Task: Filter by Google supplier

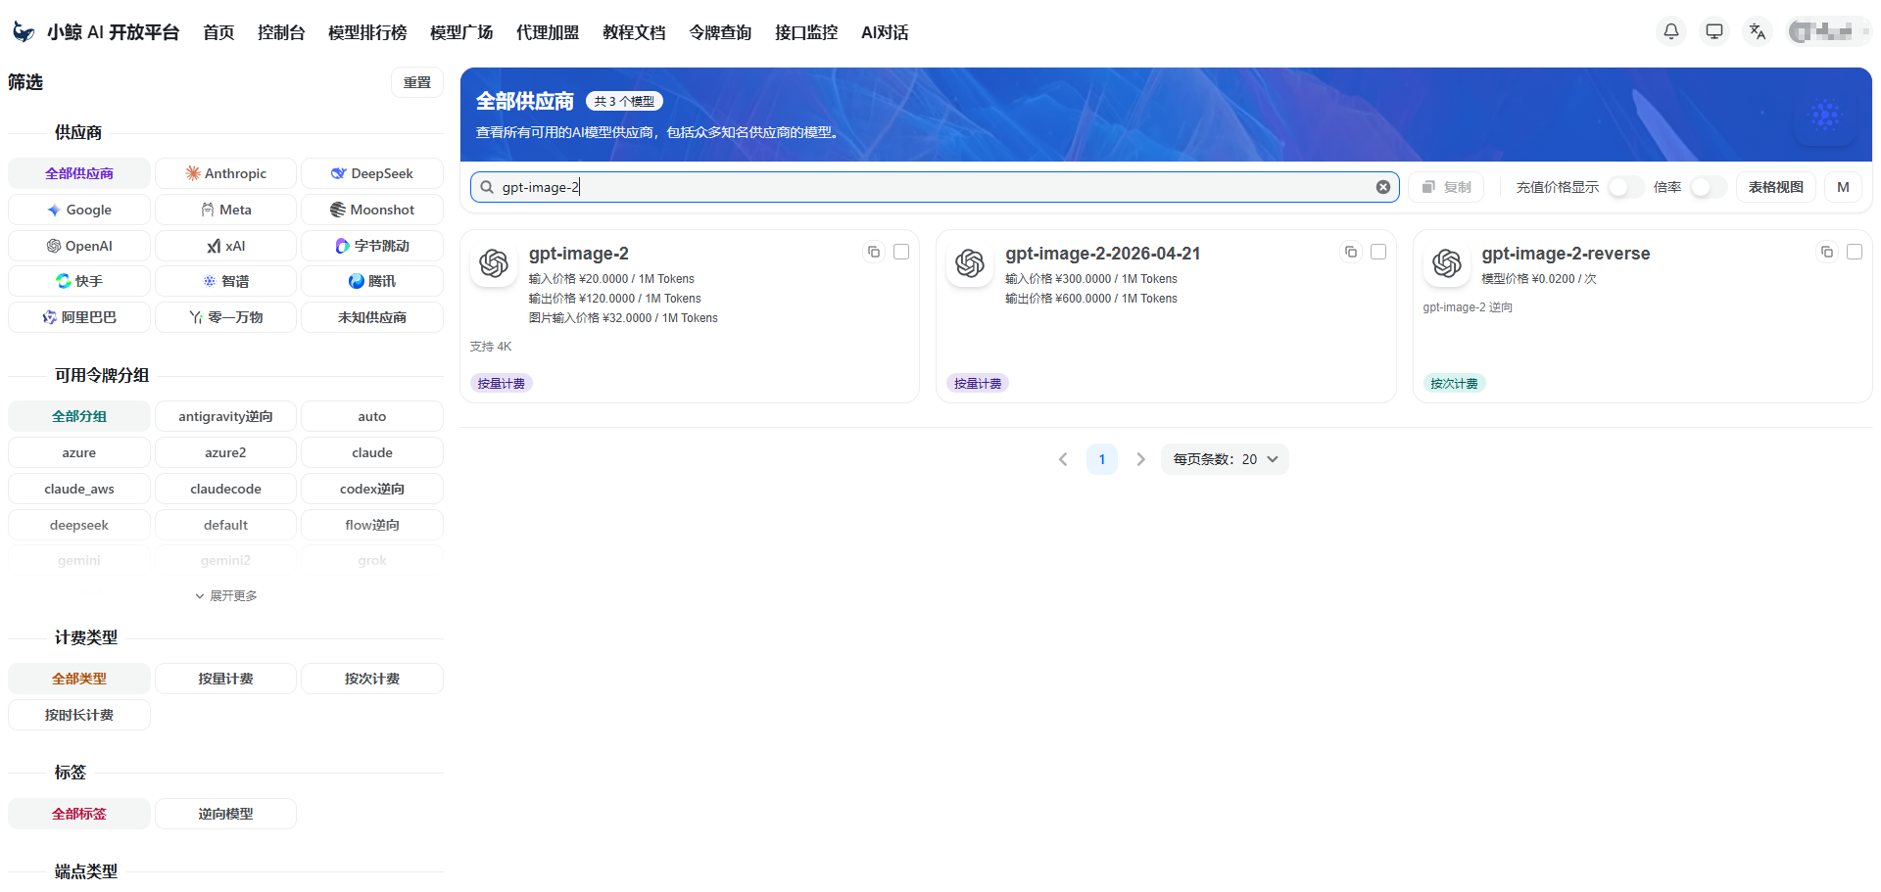Action: click(79, 210)
